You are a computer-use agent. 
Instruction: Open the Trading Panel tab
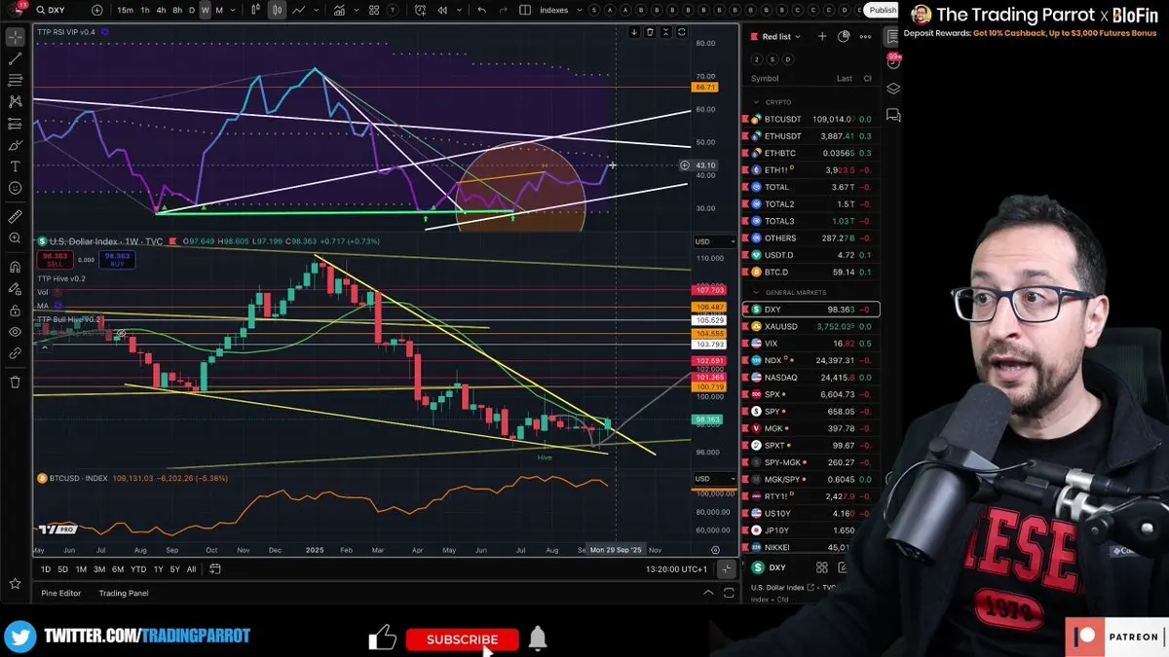124,593
